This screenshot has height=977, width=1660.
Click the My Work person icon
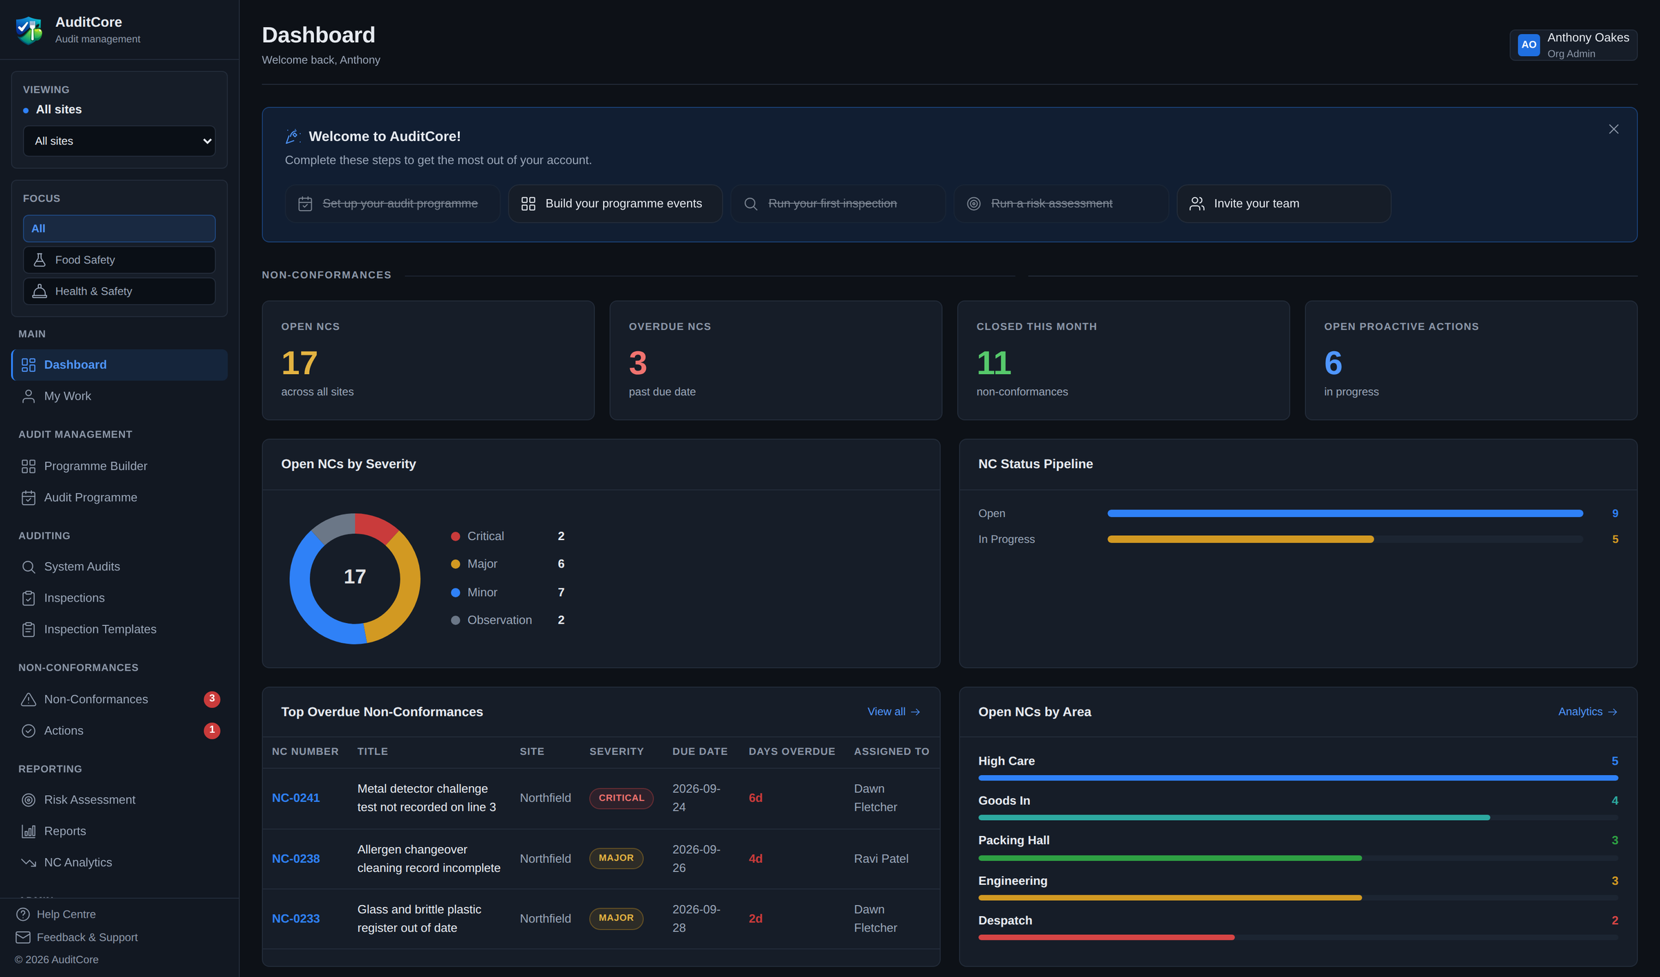click(x=28, y=396)
